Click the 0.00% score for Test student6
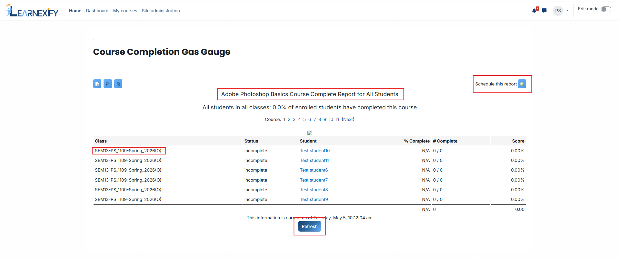This screenshot has width=619, height=258. (x=517, y=170)
